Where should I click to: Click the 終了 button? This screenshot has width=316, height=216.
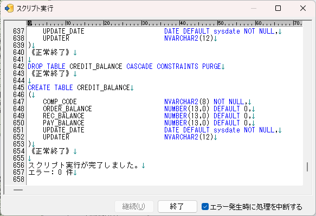177,206
